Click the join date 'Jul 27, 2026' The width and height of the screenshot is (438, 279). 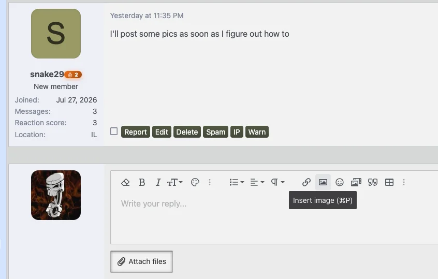click(77, 100)
